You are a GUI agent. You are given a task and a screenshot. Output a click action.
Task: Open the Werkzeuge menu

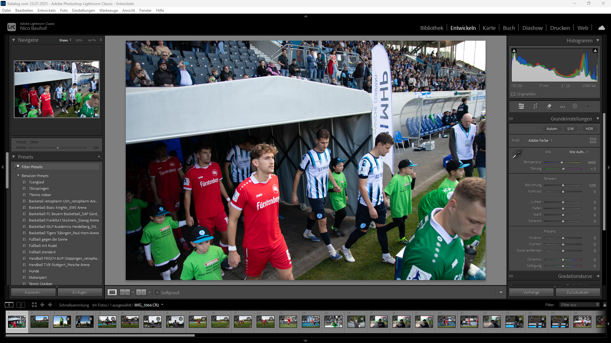click(x=108, y=10)
